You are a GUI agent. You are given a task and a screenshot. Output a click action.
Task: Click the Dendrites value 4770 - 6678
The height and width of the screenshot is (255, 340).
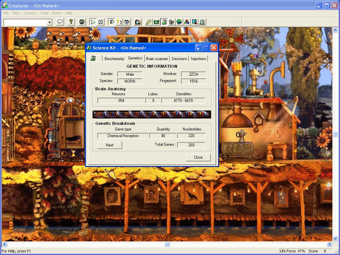point(183,101)
